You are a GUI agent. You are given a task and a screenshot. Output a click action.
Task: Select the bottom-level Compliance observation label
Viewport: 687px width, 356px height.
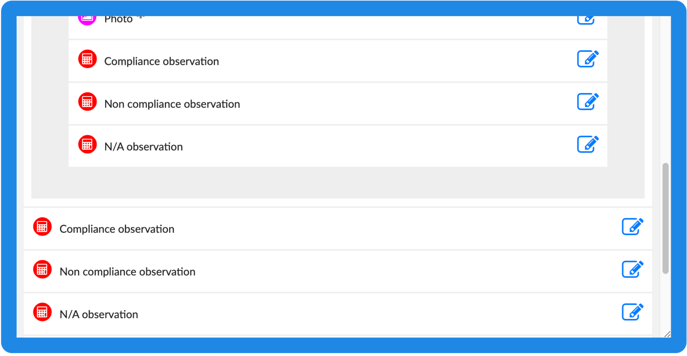[117, 229]
